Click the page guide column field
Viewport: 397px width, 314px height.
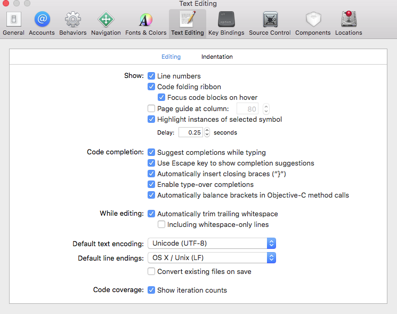click(x=247, y=109)
